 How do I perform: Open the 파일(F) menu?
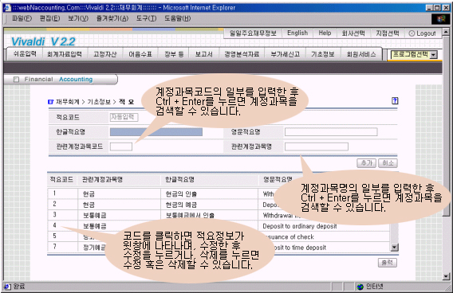tap(22, 18)
